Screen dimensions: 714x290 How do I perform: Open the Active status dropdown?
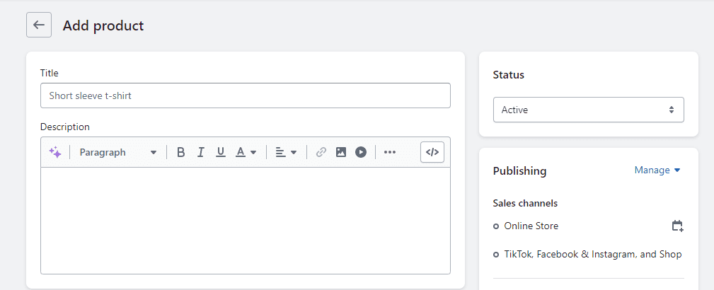tap(588, 110)
